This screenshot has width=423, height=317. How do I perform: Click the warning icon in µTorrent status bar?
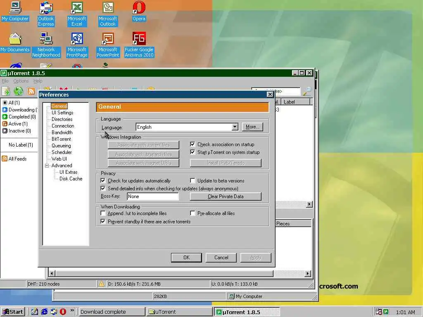pyautogui.click(x=102, y=284)
